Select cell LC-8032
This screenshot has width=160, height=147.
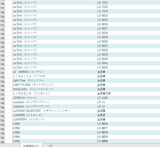click(x=128, y=50)
